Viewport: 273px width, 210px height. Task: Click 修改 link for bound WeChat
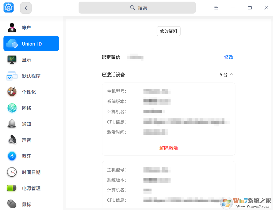coord(228,57)
